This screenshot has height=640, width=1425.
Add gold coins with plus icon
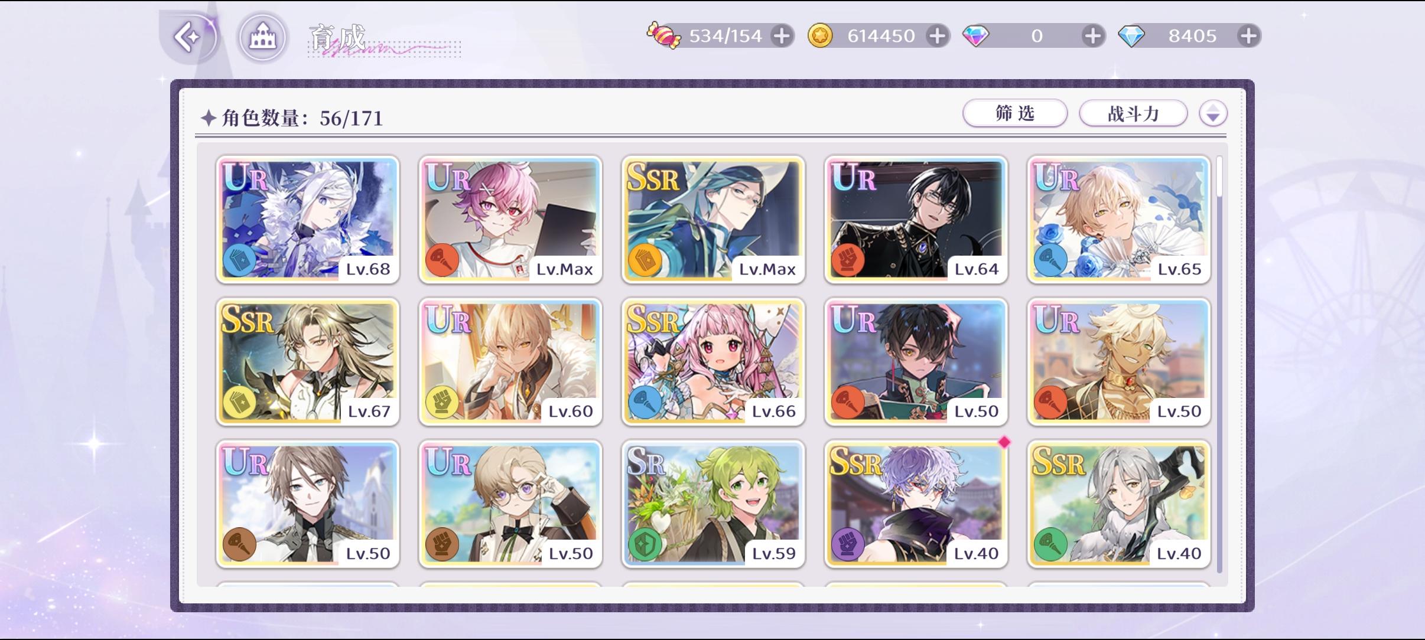[937, 36]
